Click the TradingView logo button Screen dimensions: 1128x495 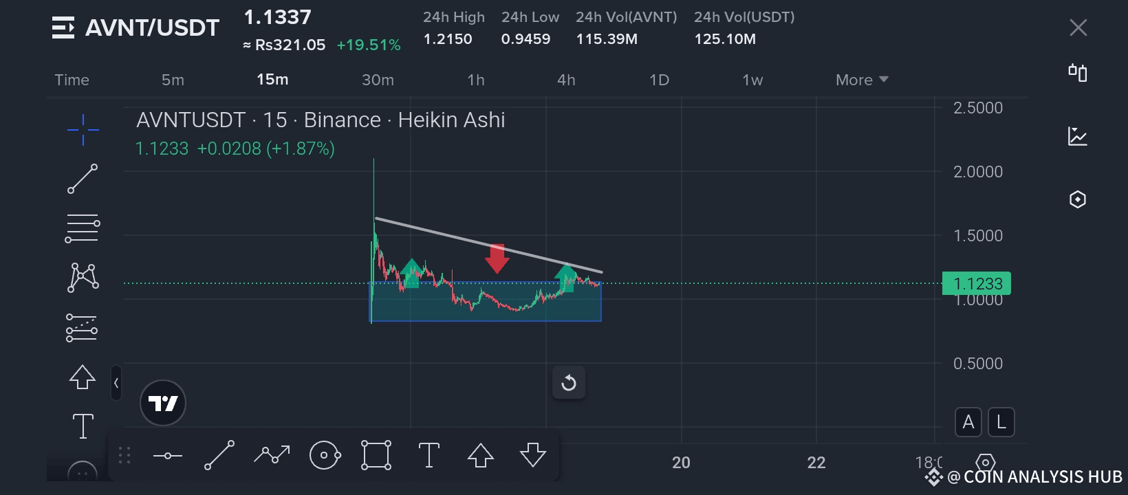tap(163, 404)
